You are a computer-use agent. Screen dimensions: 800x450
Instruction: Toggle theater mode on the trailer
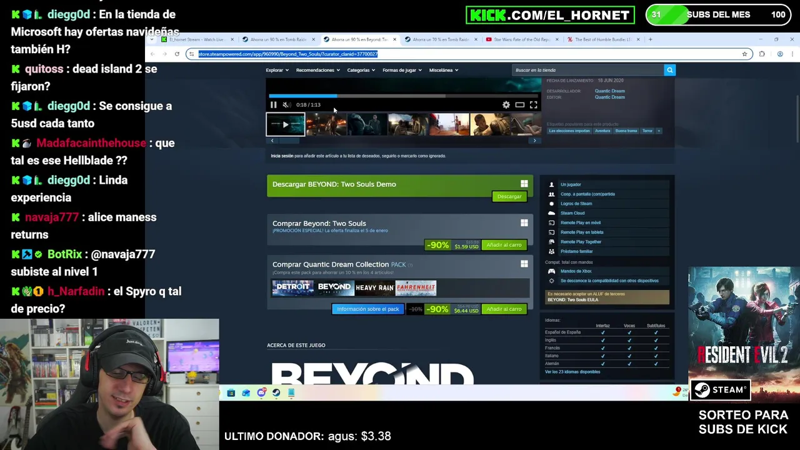point(520,105)
